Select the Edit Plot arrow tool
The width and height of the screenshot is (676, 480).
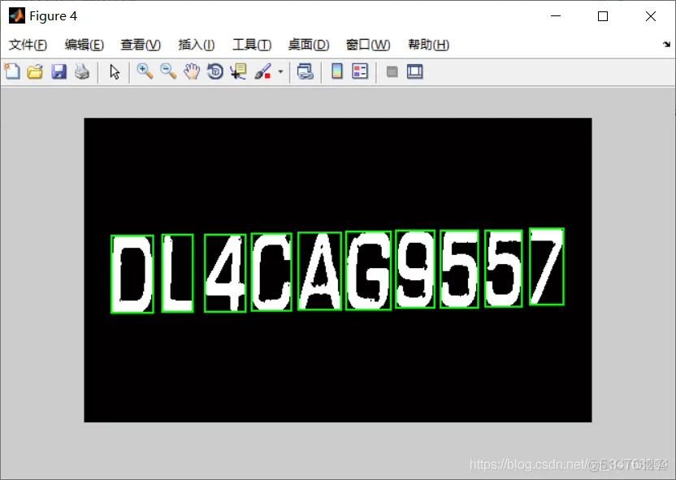click(115, 71)
